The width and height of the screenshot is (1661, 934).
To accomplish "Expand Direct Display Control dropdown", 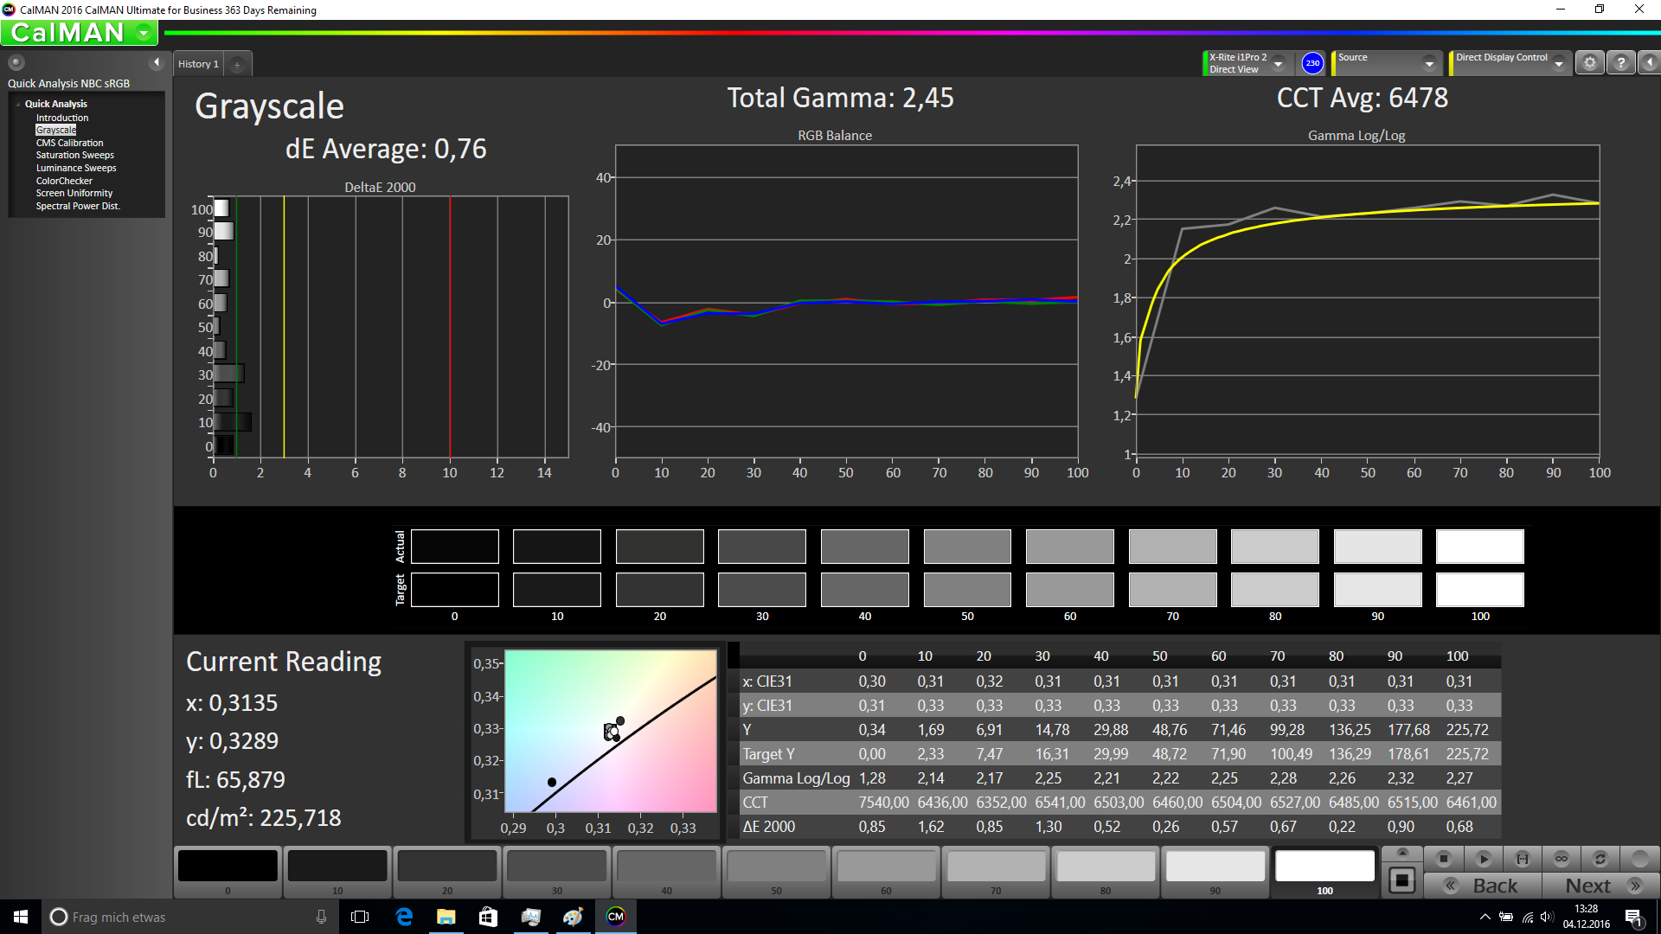I will tap(1558, 63).
